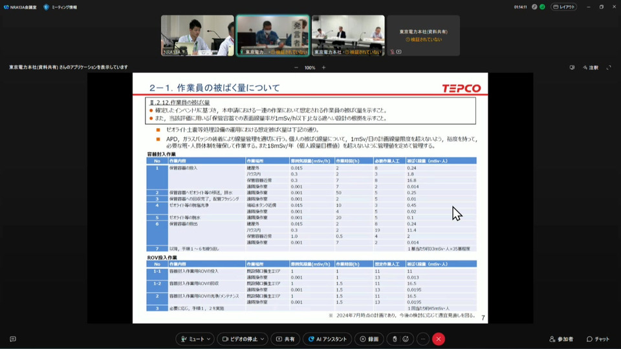Viewport: 621px width, 349px height.
Task: Open the reactions smiley icon
Action: click(x=406, y=339)
